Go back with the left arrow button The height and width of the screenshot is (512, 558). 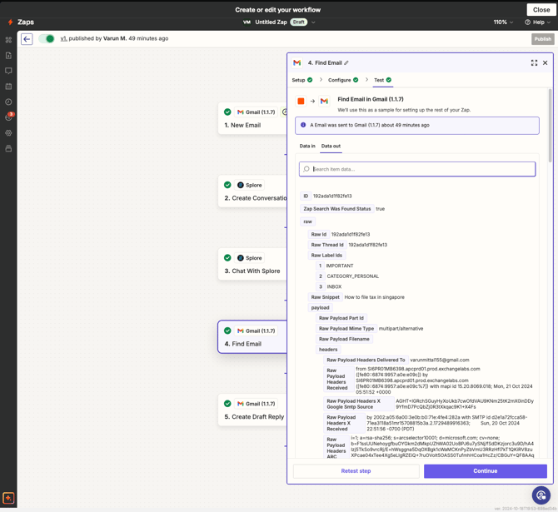[27, 39]
